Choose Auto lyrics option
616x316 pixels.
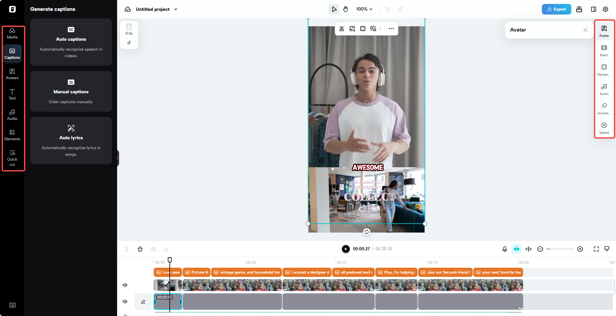(71, 141)
